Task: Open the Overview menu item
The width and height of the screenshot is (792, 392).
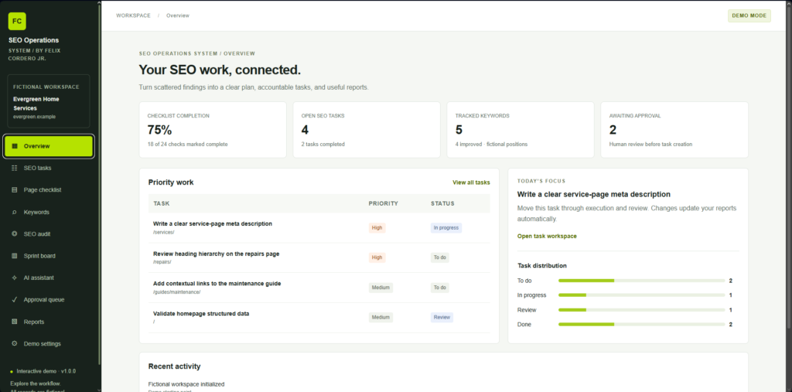Action: pos(49,146)
